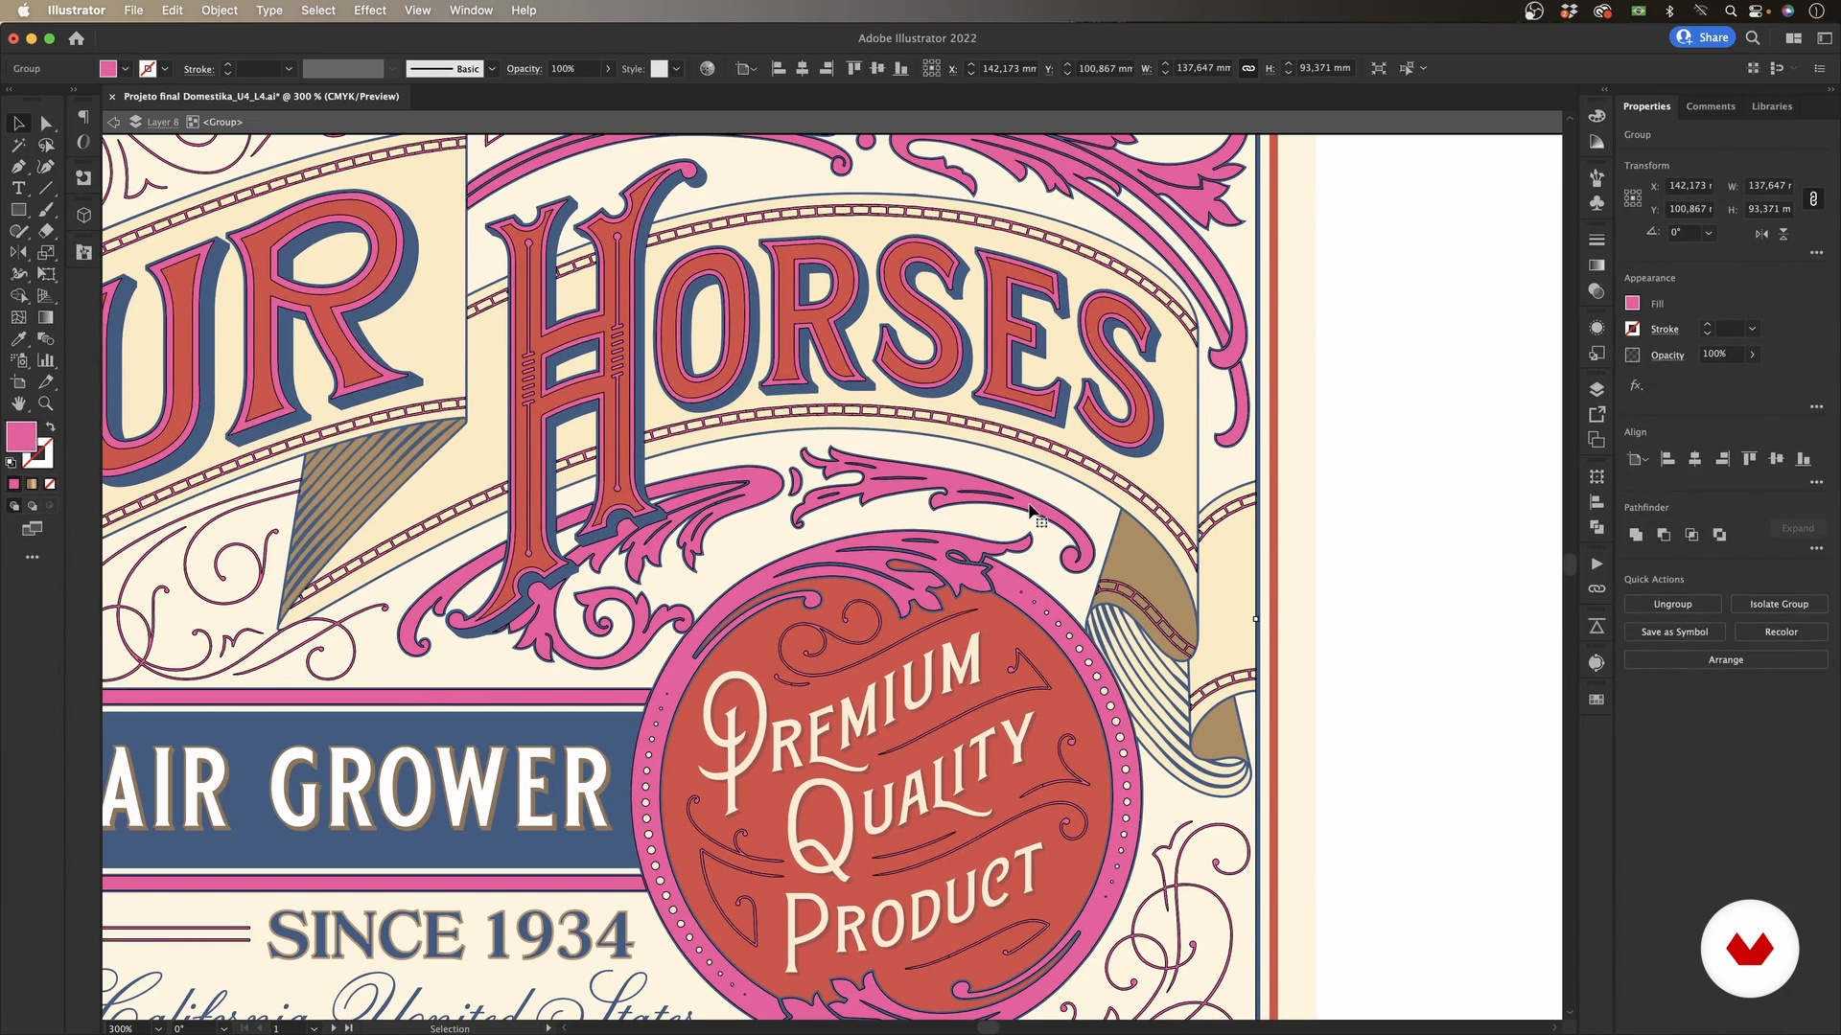
Task: Open the Color panel palette icon
Action: click(x=1596, y=116)
